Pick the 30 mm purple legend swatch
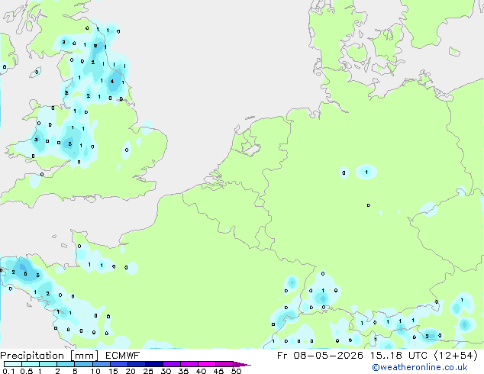The image size is (484, 374). tap(171, 364)
